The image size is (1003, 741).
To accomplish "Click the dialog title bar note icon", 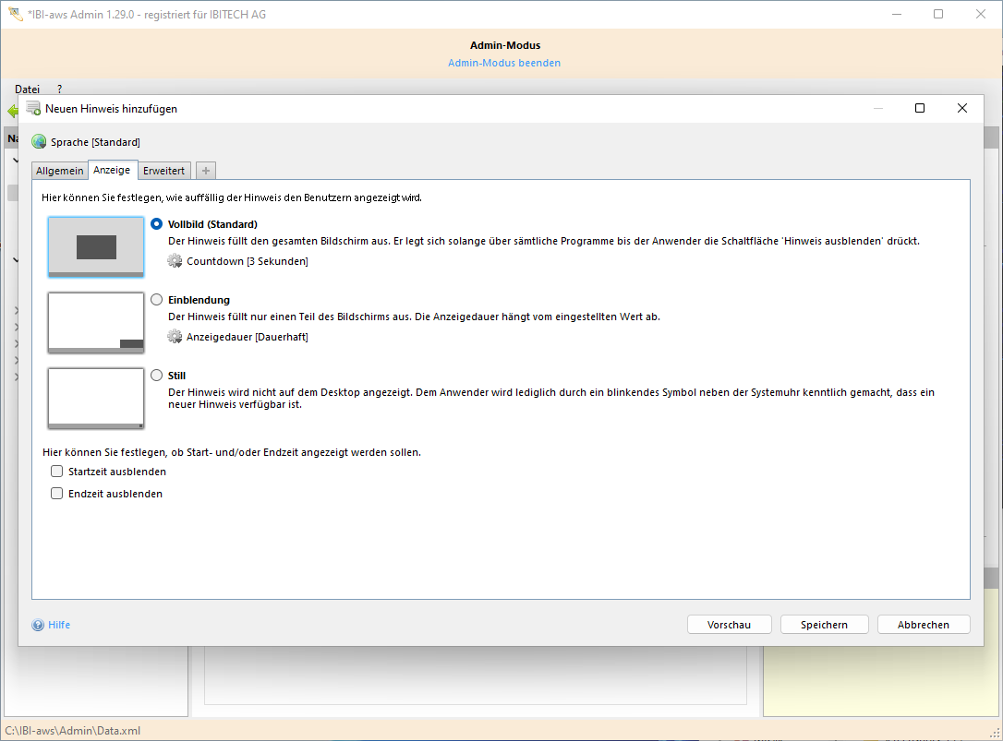I will 33,108.
